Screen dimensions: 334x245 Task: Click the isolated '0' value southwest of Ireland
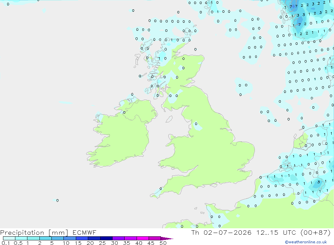57,201
